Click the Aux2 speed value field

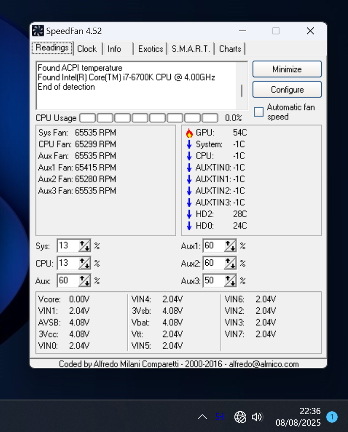pyautogui.click(x=214, y=263)
